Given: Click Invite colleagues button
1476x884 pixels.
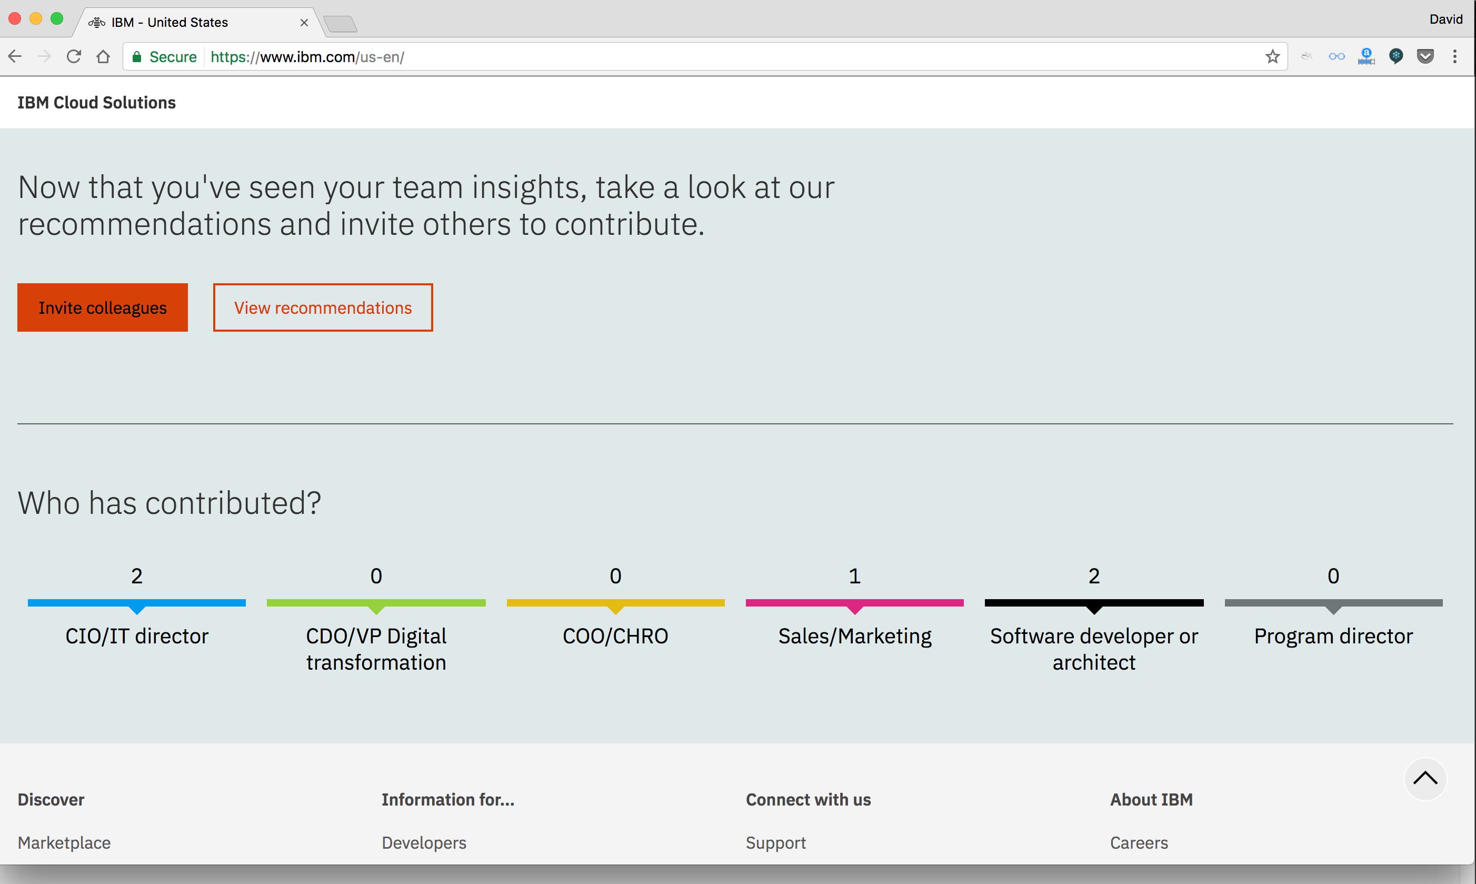Looking at the screenshot, I should [x=103, y=307].
